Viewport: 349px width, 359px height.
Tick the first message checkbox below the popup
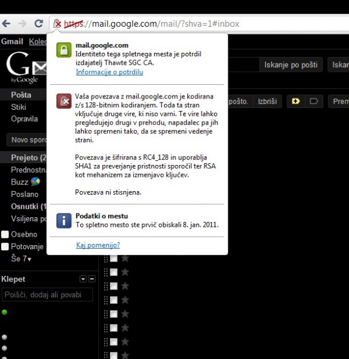(x=114, y=259)
